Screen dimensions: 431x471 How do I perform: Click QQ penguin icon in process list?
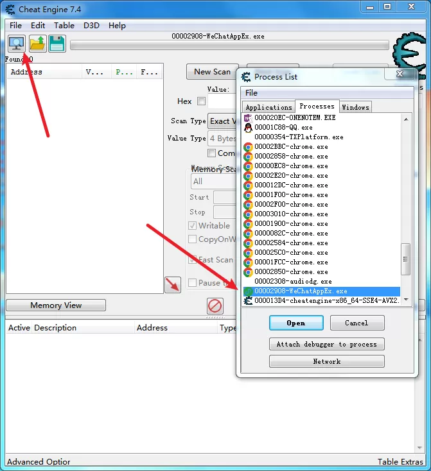(x=248, y=128)
